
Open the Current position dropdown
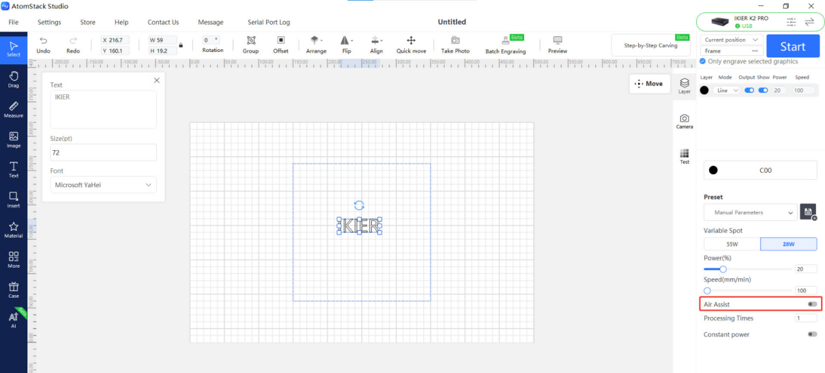[732, 40]
